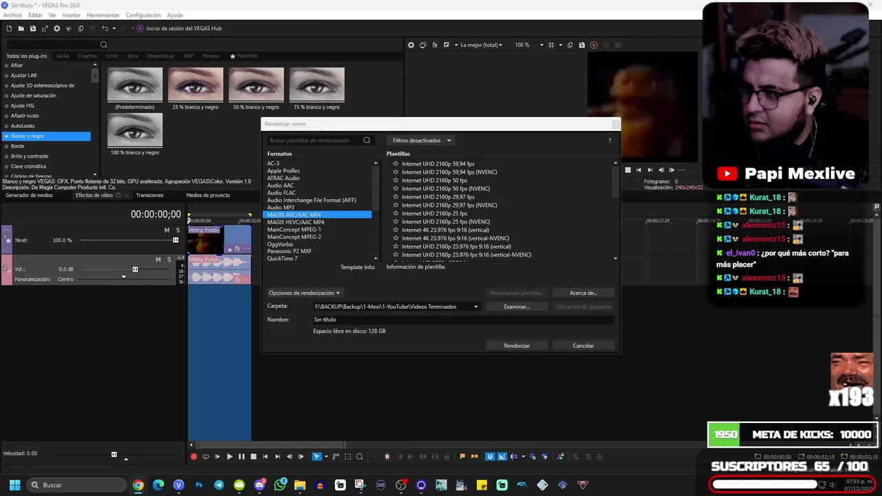Open preview properties gear icon

coord(411,45)
